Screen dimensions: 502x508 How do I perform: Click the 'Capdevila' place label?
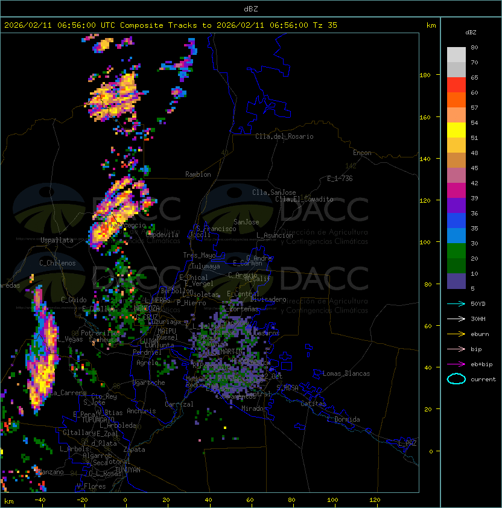(162, 235)
